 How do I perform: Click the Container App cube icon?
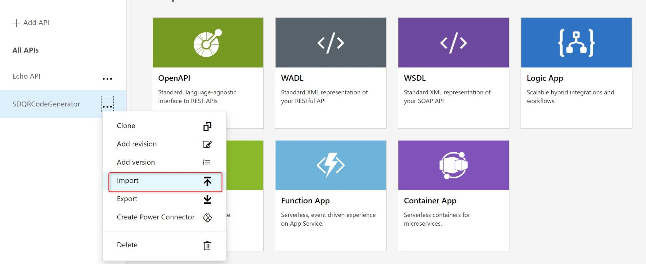click(x=454, y=165)
